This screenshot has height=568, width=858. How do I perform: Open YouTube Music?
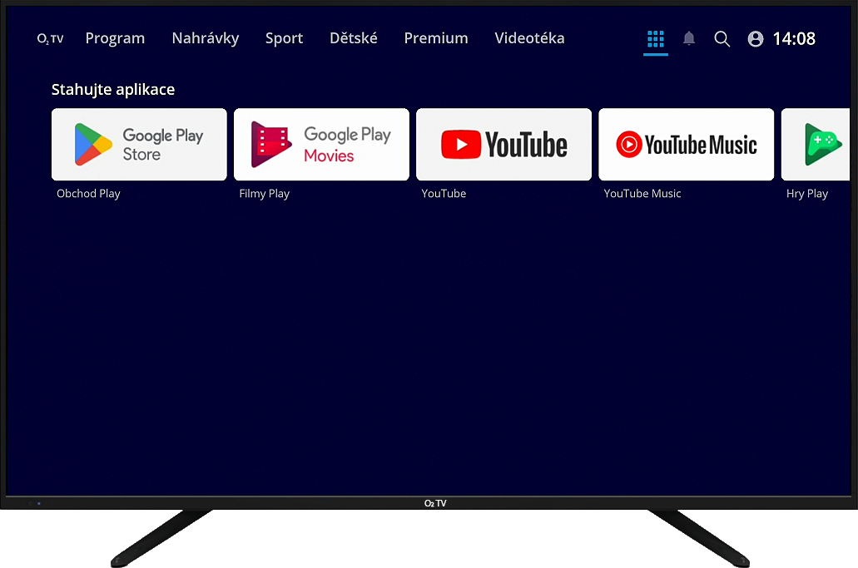pyautogui.click(x=686, y=144)
